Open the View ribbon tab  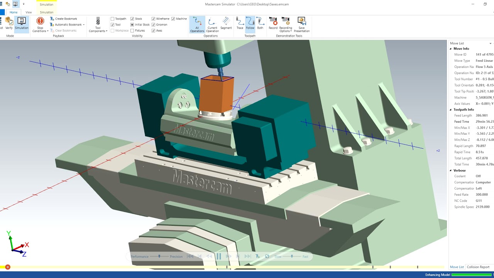click(x=29, y=12)
